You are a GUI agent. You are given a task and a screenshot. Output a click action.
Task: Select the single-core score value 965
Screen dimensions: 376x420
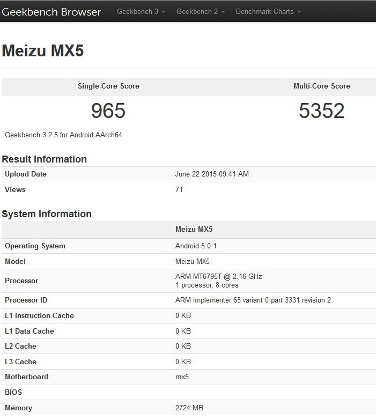tap(108, 111)
